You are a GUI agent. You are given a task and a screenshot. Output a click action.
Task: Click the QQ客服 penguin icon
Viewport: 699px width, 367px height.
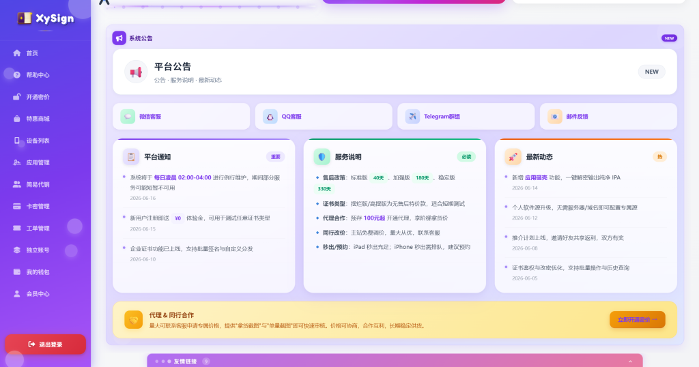pyautogui.click(x=270, y=116)
